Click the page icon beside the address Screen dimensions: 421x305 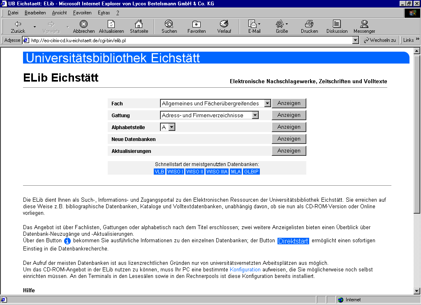(x=26, y=41)
